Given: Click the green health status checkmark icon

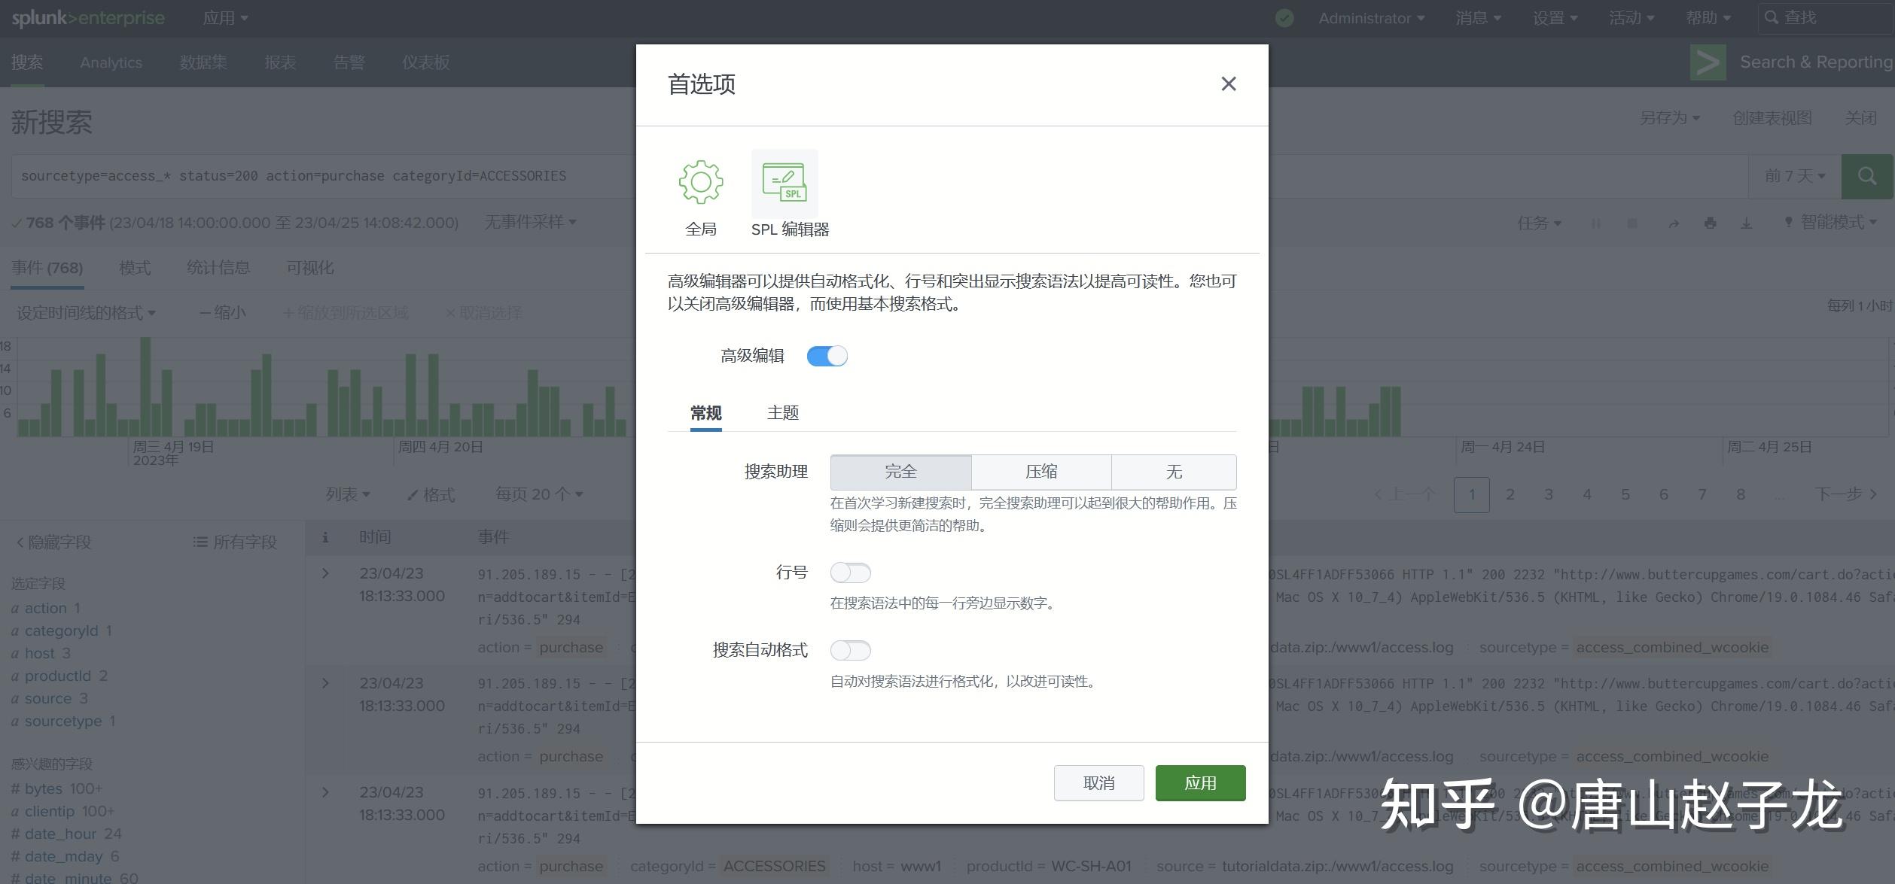Looking at the screenshot, I should click(1284, 18).
